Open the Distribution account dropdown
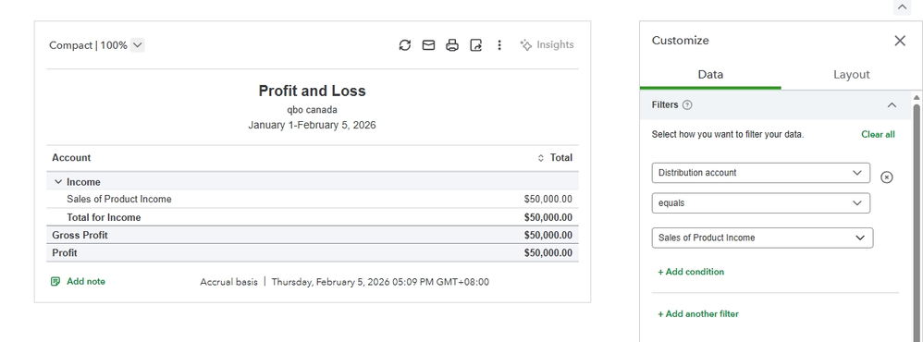923x342 pixels. (760, 173)
